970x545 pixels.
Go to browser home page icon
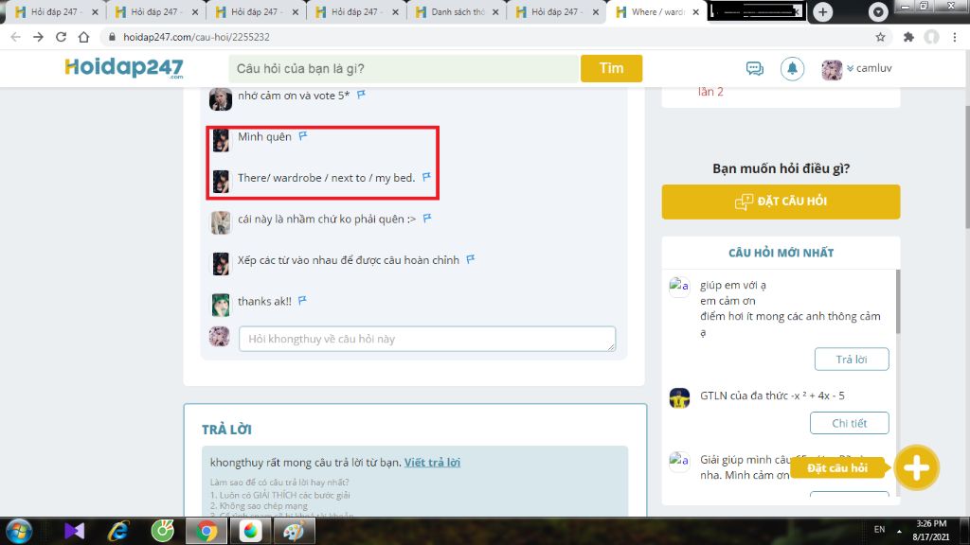pos(83,37)
